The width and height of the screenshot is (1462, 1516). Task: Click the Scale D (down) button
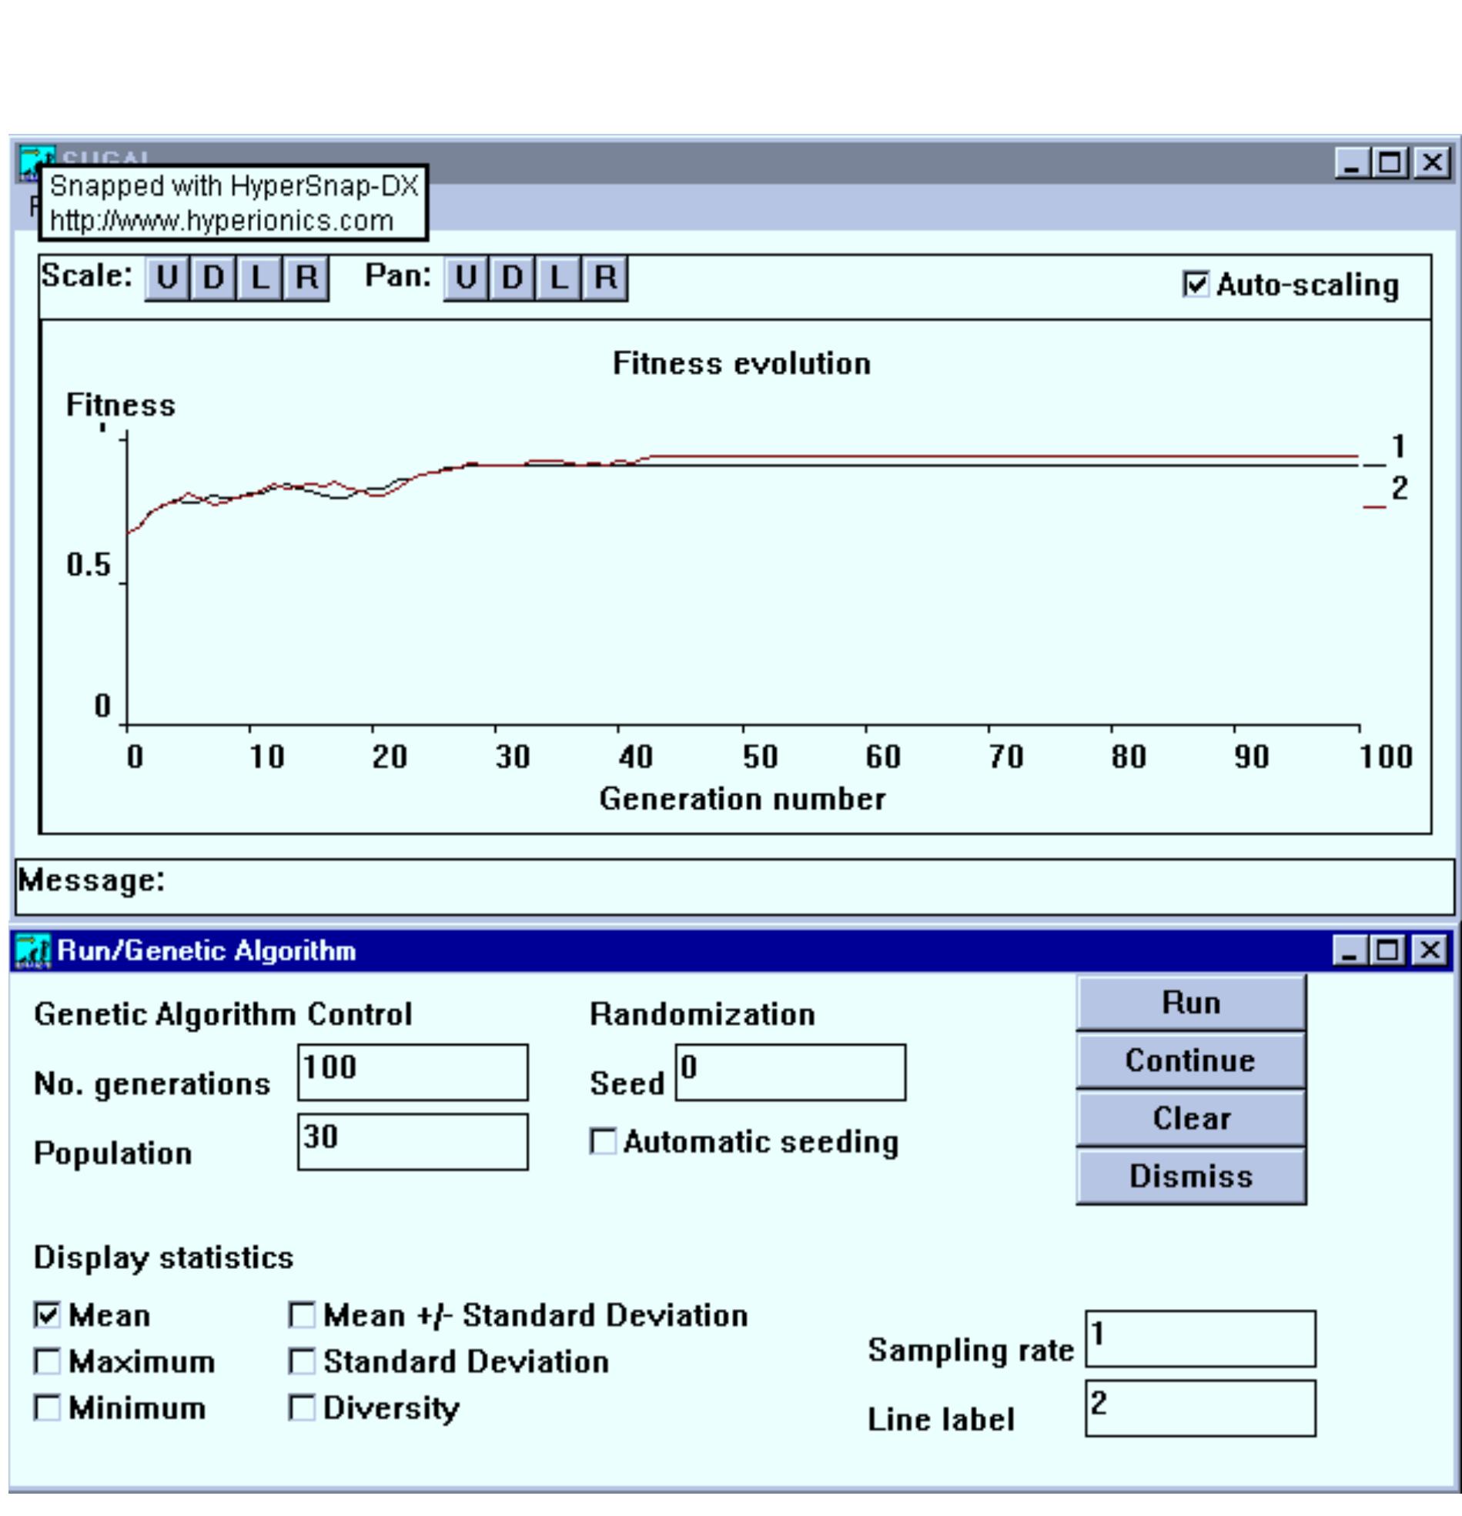(x=212, y=278)
